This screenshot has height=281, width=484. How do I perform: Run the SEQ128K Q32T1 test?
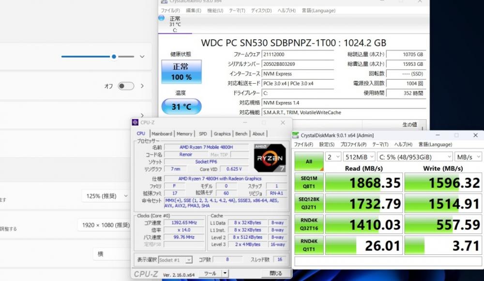pyautogui.click(x=309, y=203)
